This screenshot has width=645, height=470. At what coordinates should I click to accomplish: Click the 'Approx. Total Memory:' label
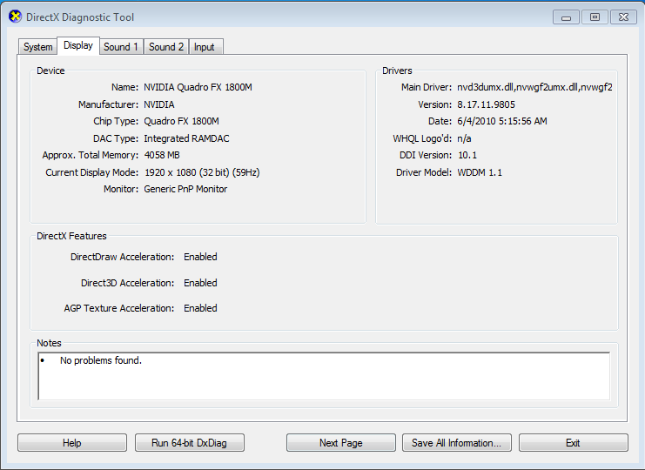(x=90, y=155)
